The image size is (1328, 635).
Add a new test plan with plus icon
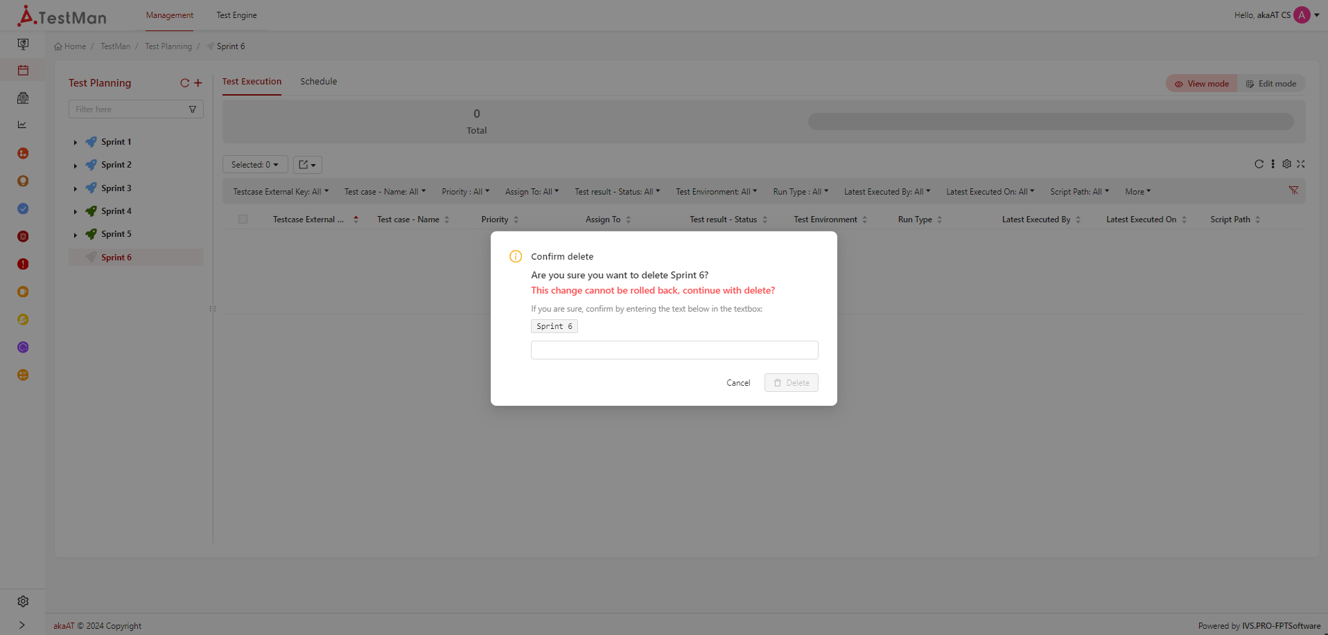(x=198, y=83)
